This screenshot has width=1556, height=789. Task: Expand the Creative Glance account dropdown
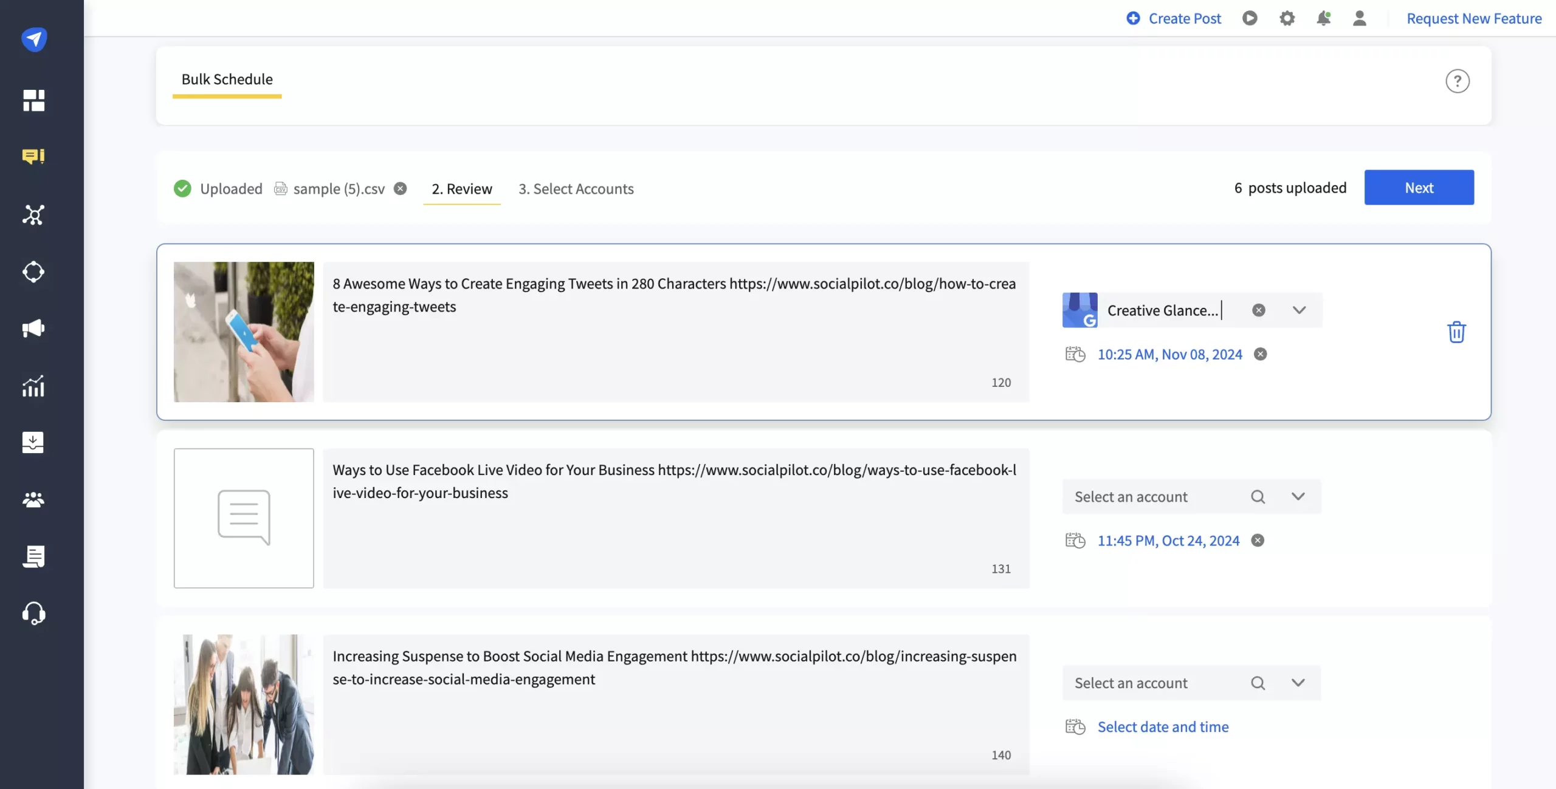1300,309
